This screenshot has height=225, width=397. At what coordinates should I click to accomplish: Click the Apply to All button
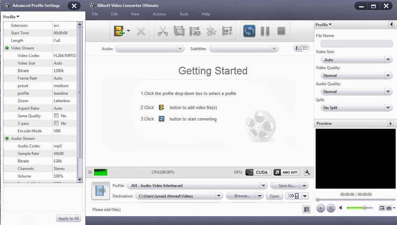point(68,218)
